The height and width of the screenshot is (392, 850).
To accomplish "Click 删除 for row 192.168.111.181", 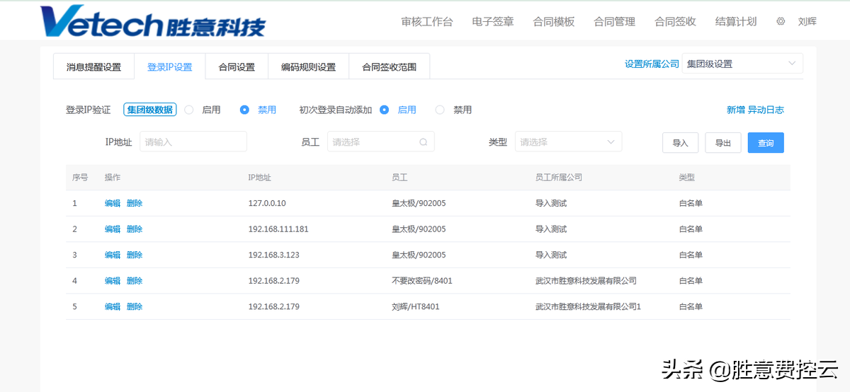I will pos(135,229).
